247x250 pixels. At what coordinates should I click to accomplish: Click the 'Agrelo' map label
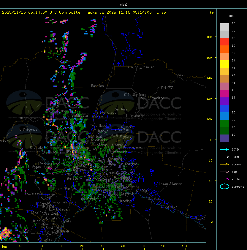[x=72, y=178]
